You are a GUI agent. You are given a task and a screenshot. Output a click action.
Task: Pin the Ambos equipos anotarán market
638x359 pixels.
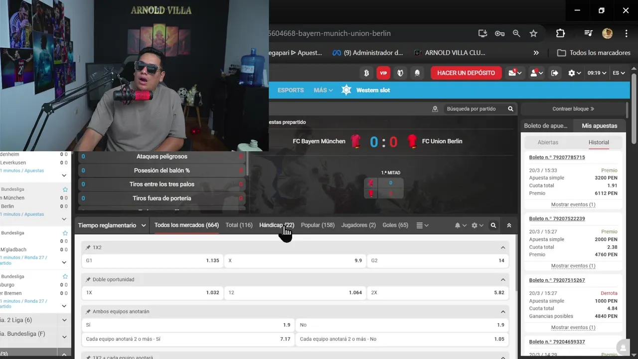point(88,312)
